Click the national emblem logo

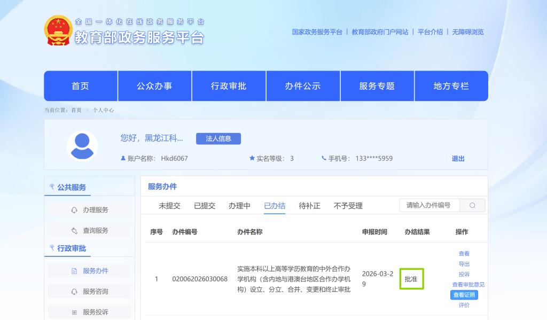tap(58, 30)
